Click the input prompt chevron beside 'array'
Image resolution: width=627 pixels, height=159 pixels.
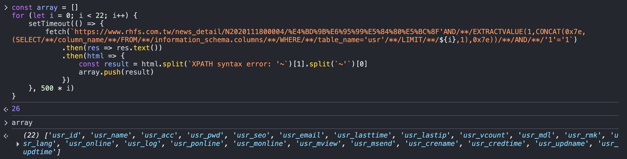[x=6, y=123]
